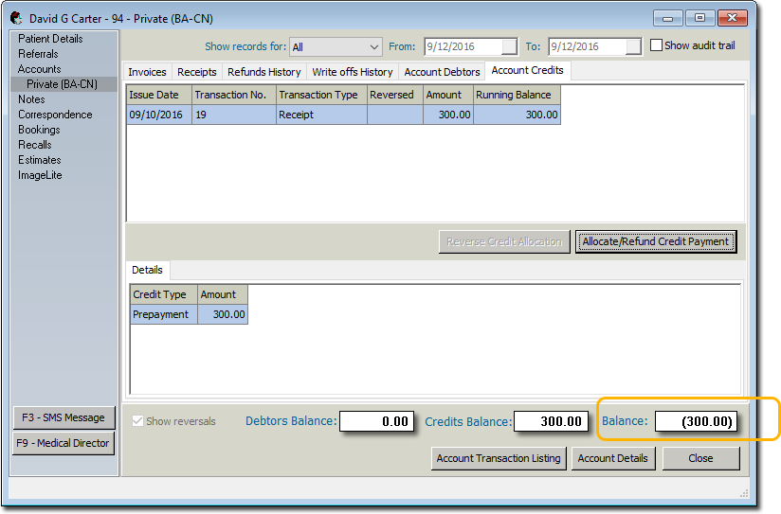Viewport: 781px width, 514px height.
Task: Click the Prepayment amount 300.00 cell
Action: [222, 314]
